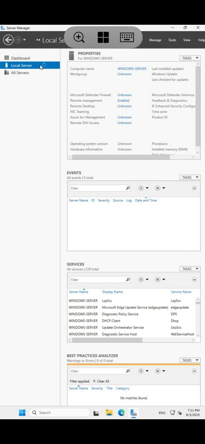This screenshot has height=444, width=205.
Task: Click the Workgroup Unknown link
Action: pyautogui.click(x=124, y=74)
